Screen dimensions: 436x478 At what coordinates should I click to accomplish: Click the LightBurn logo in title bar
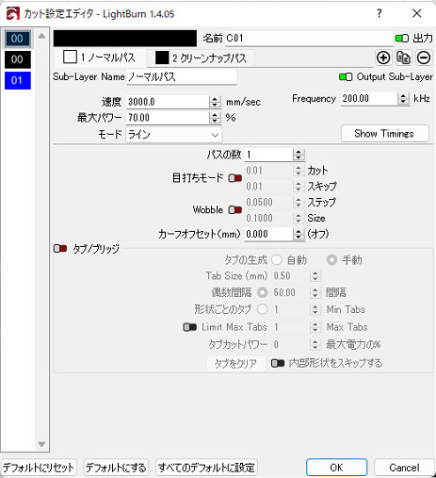point(13,14)
